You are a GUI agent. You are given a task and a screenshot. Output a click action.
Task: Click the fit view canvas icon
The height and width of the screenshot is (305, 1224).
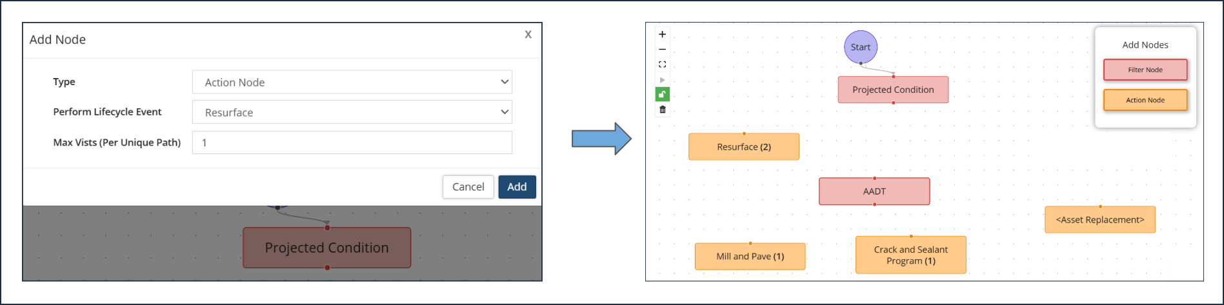point(662,64)
